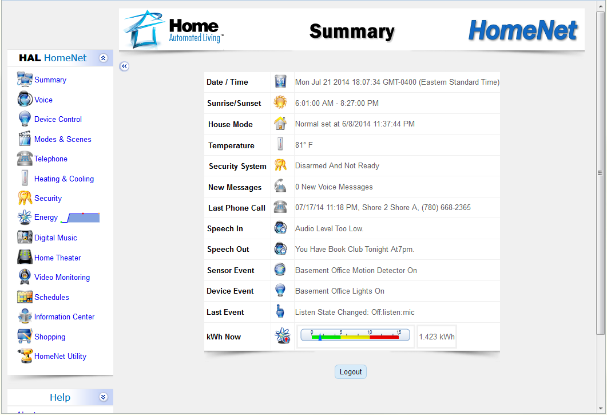Click the '1.423 kWh' reading
The image size is (607, 415).
[437, 337]
